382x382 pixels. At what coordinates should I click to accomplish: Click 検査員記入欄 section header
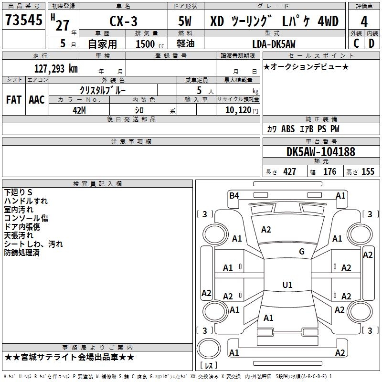coord(97,184)
